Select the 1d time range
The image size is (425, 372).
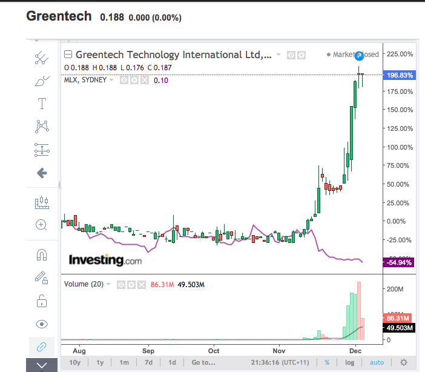[x=172, y=362]
